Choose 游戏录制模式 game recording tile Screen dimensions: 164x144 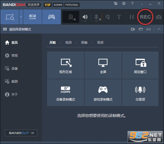click(x=103, y=93)
